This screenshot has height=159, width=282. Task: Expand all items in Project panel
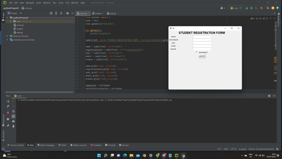(56, 13)
